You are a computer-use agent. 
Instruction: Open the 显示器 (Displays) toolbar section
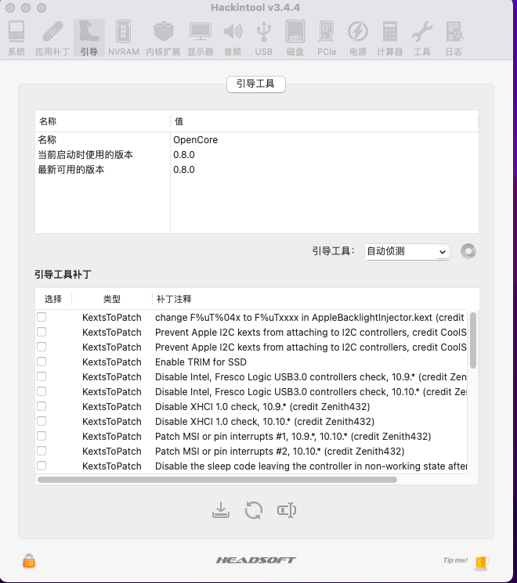(201, 38)
